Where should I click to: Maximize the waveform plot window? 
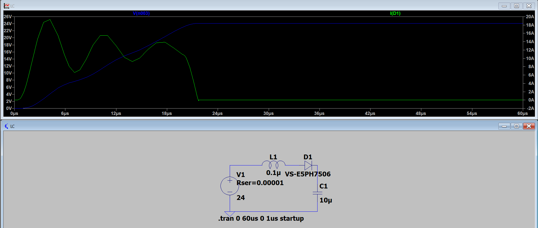(516, 6)
